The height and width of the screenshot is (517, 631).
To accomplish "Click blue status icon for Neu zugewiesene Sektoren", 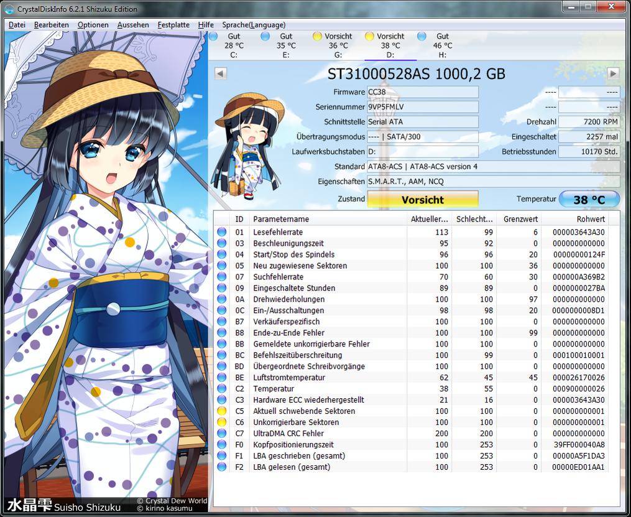I will coord(221,266).
